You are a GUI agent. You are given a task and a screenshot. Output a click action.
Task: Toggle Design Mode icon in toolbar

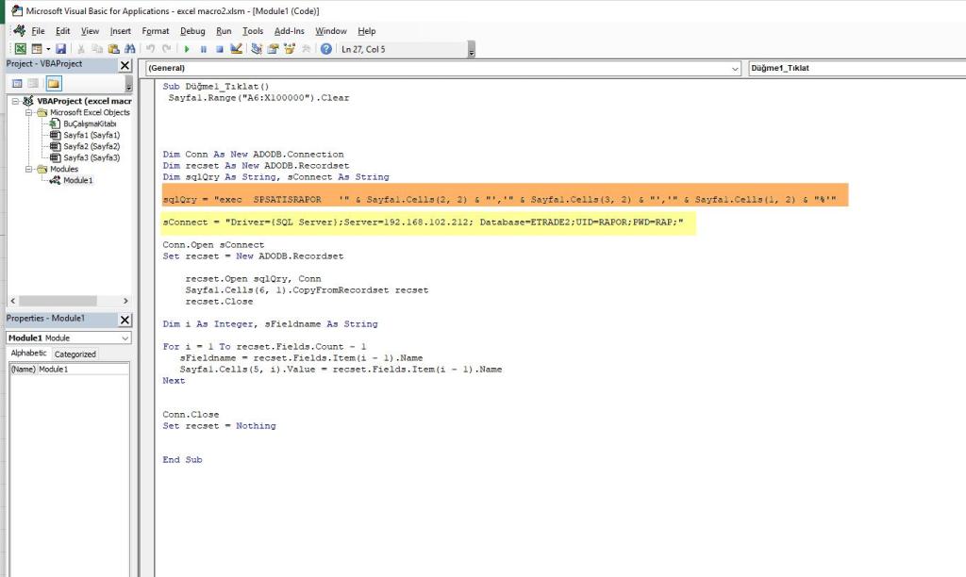236,49
